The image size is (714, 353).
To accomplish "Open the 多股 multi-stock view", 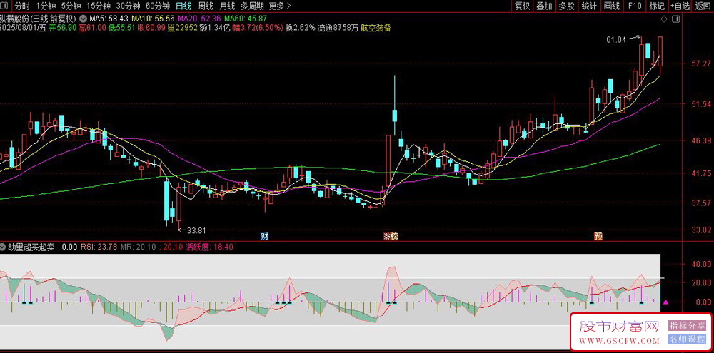I will click(x=566, y=6).
